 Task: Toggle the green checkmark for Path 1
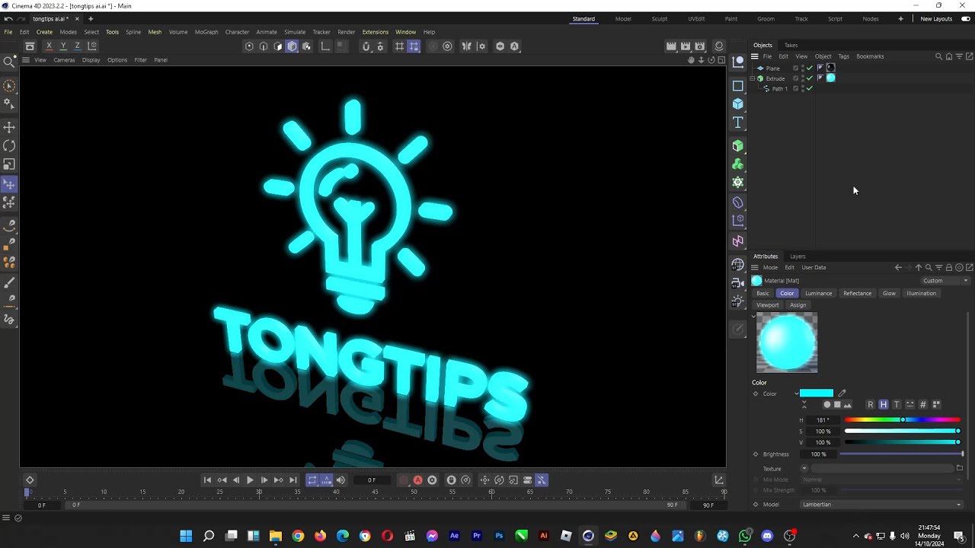coord(810,88)
